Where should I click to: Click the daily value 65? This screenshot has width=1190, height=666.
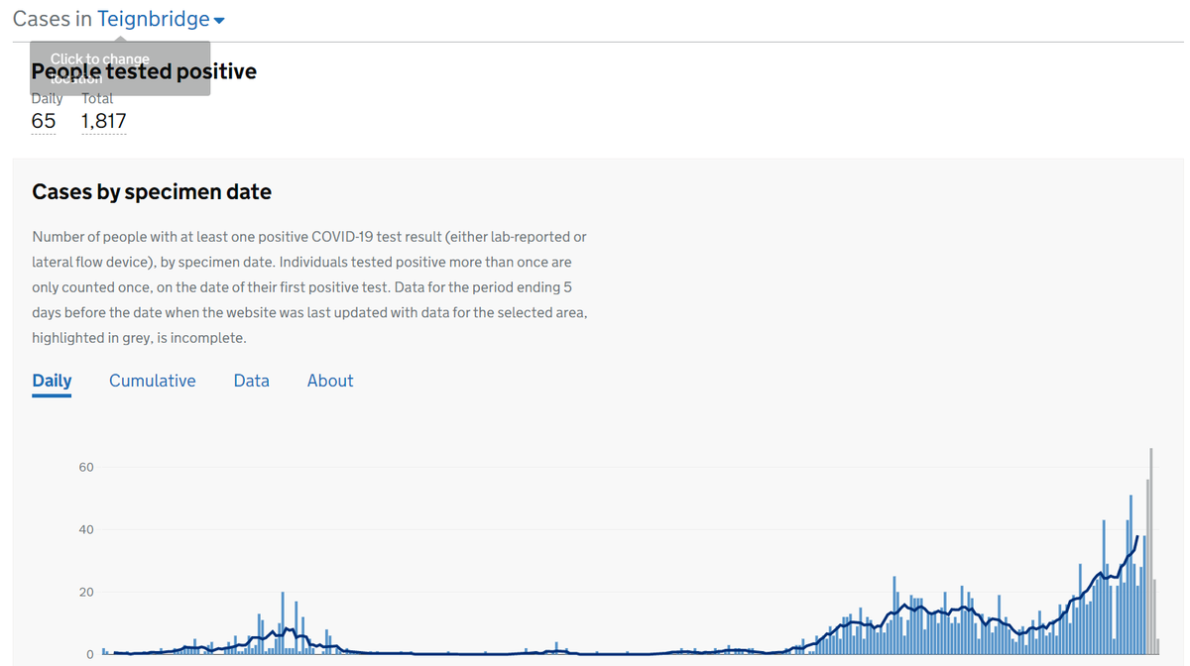tap(44, 121)
